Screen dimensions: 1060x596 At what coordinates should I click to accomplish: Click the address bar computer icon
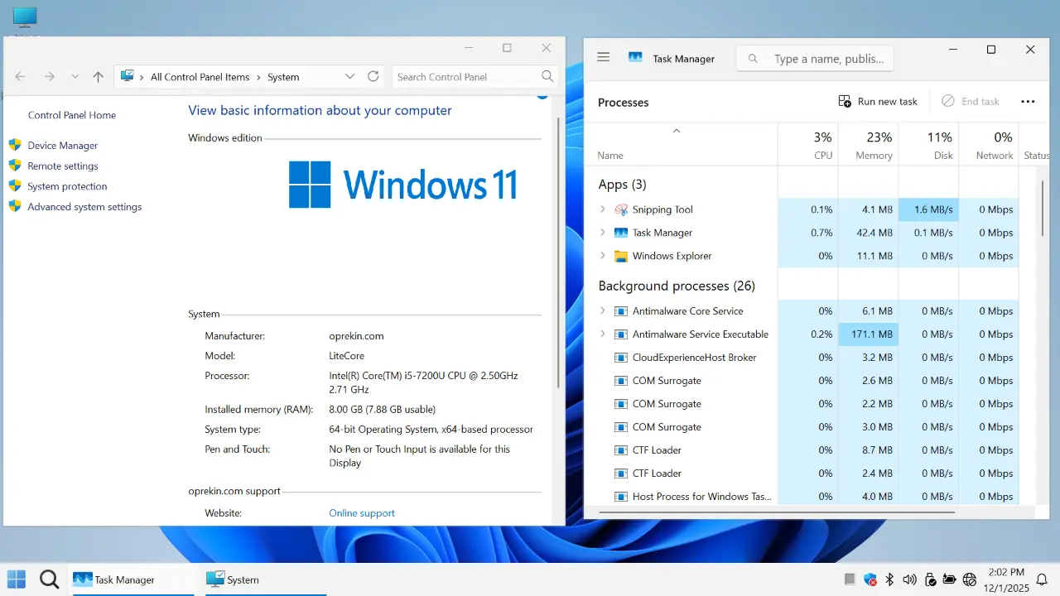click(x=128, y=76)
